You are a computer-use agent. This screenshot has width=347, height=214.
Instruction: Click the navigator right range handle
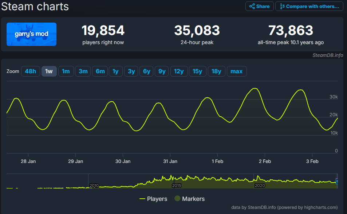coord(337,181)
